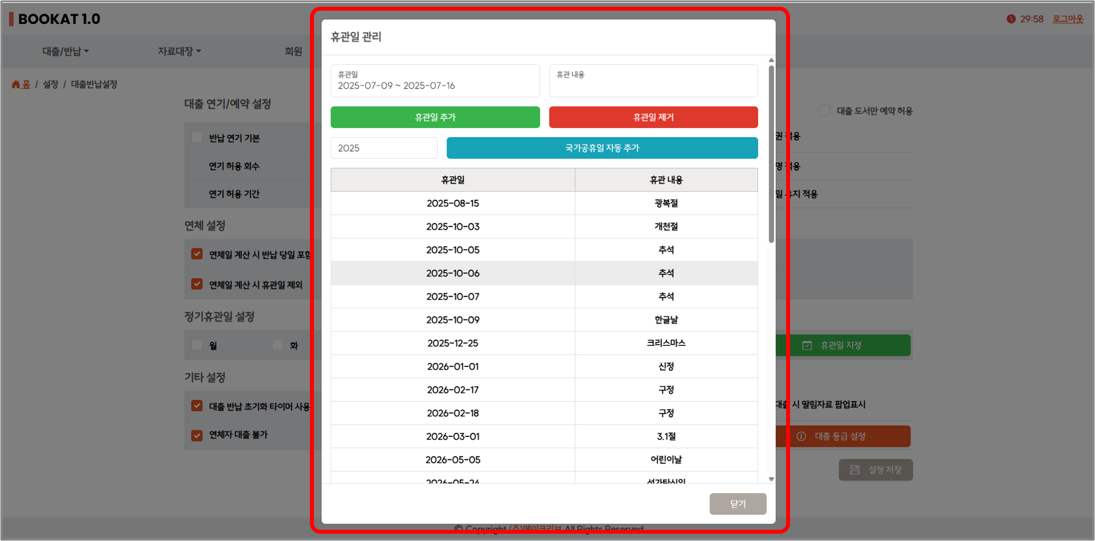
Task: Open the 휴관일 date range picker
Action: 435,81
